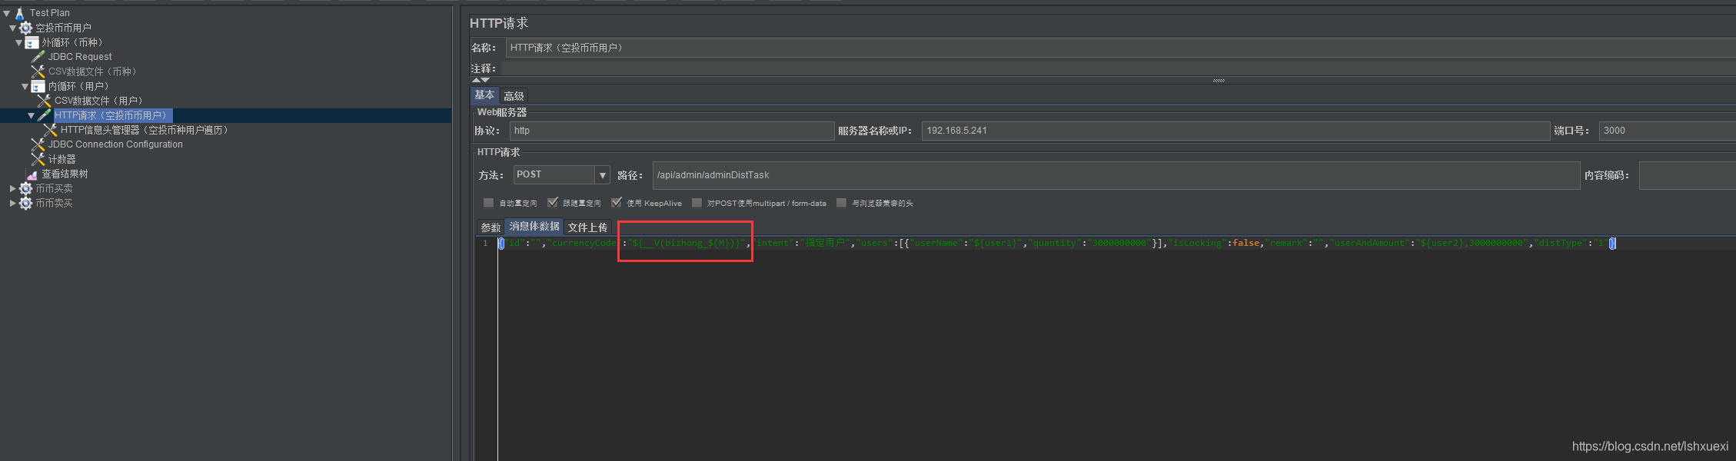1736x461 pixels.
Task: Click the 内容编码 encoding input field
Action: click(x=1688, y=175)
